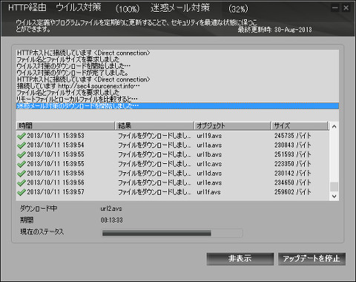Click the アップデートを停止 button

coord(311,259)
